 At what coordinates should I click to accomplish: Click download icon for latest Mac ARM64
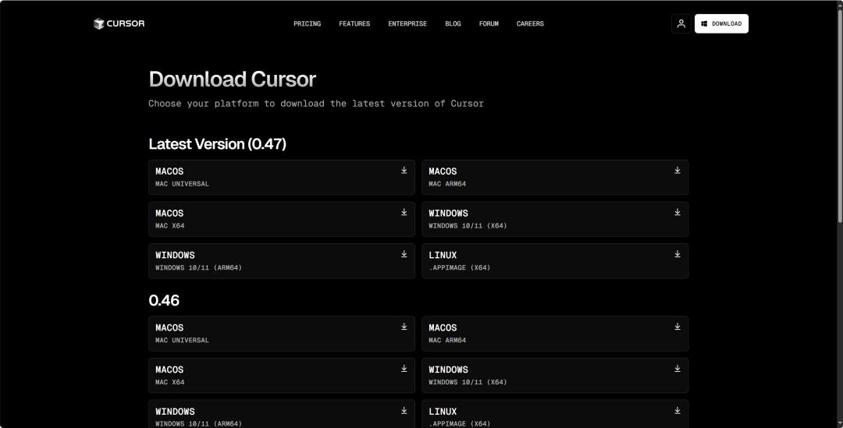click(678, 170)
